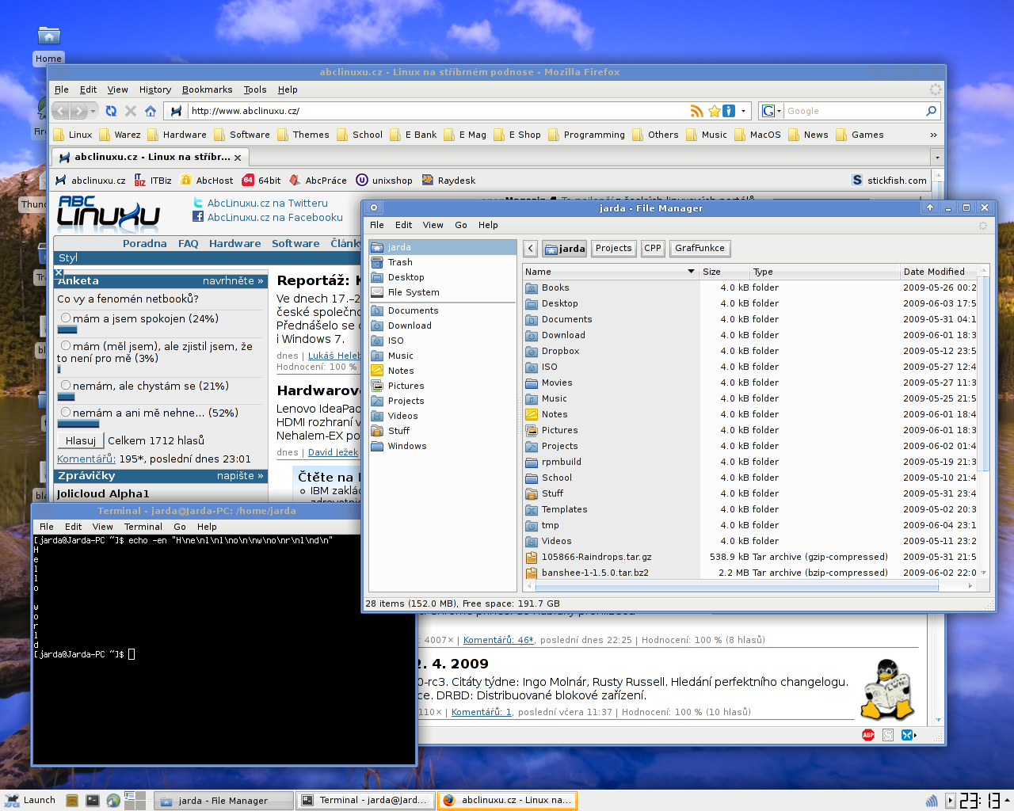The height and width of the screenshot is (811, 1014).
Task: Open the Poradna link on abclinuxu
Action: [x=145, y=243]
